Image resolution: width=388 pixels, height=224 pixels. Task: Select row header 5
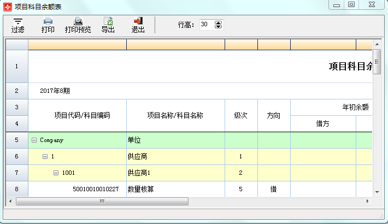click(x=16, y=140)
